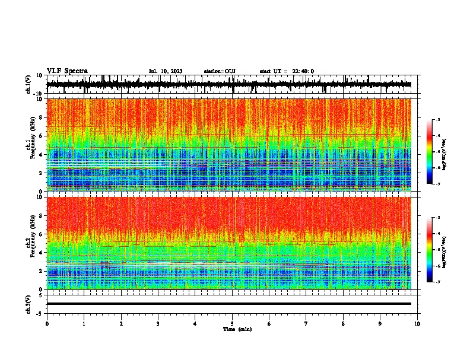Select the "start UT = 22:40:0" header text

coord(287,71)
